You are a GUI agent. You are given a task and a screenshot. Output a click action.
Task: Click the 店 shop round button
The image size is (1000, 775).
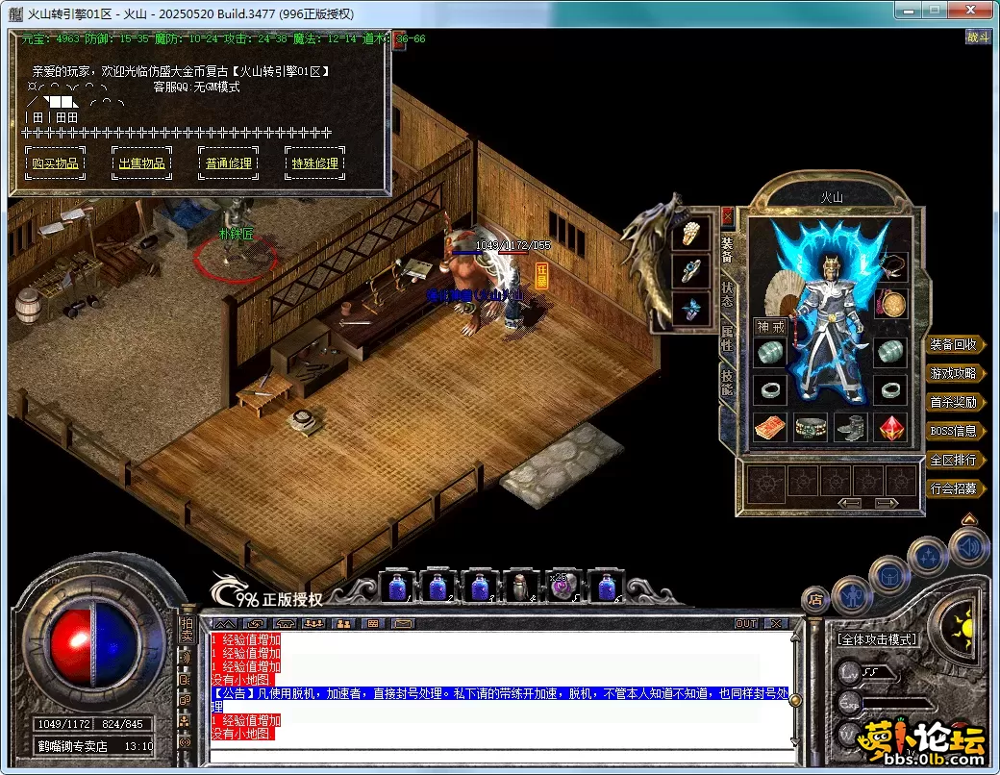815,600
